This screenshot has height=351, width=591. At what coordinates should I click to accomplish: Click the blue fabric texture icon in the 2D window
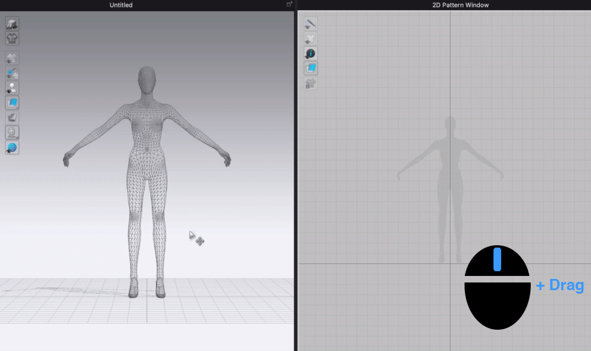[x=311, y=69]
